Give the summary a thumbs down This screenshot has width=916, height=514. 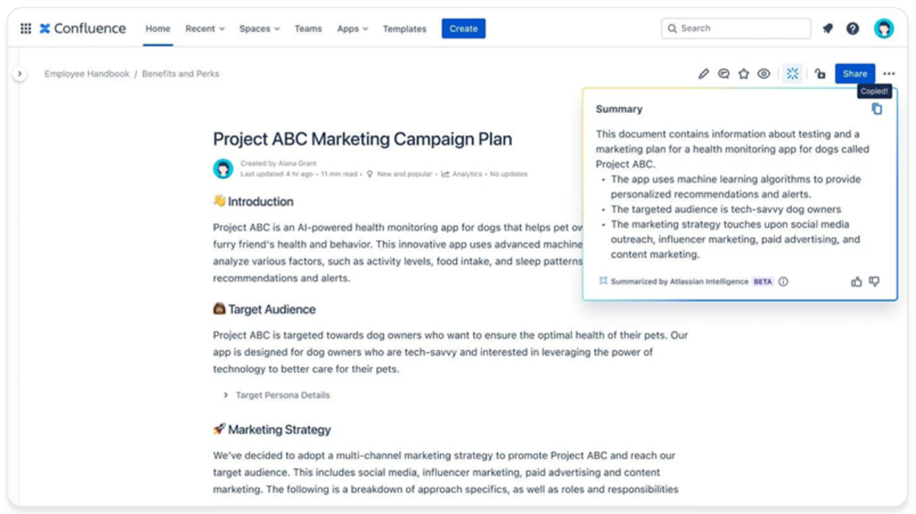pos(874,282)
